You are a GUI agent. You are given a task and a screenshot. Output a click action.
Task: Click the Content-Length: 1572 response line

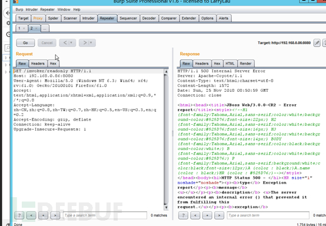pos(203,86)
